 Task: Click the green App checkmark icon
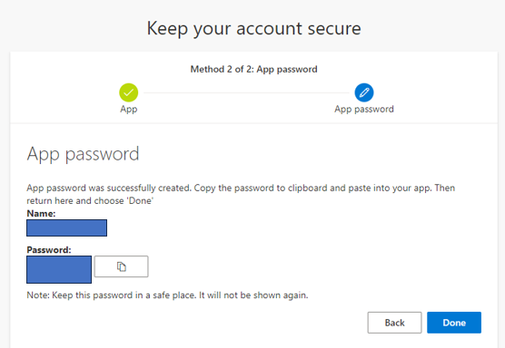(x=128, y=92)
